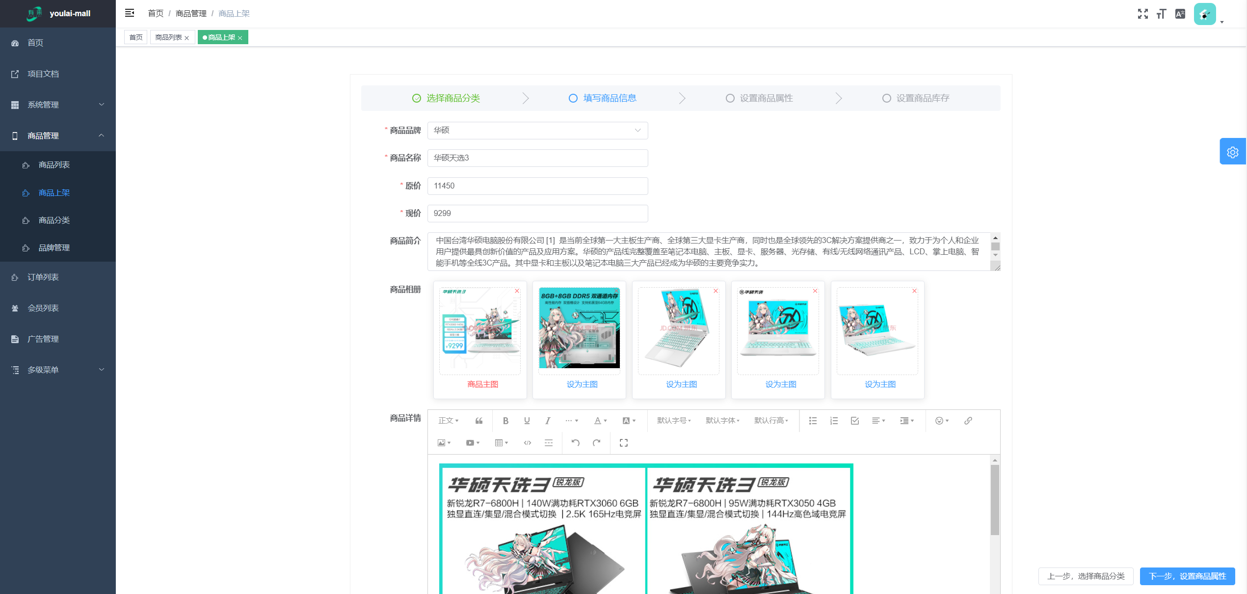Image resolution: width=1247 pixels, height=594 pixels.
Task: Toggle numbered list in editor
Action: coord(834,421)
